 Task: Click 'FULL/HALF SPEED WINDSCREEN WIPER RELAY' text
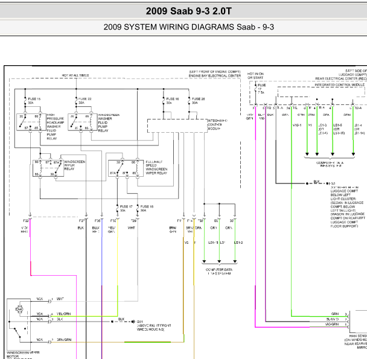[x=156, y=167]
